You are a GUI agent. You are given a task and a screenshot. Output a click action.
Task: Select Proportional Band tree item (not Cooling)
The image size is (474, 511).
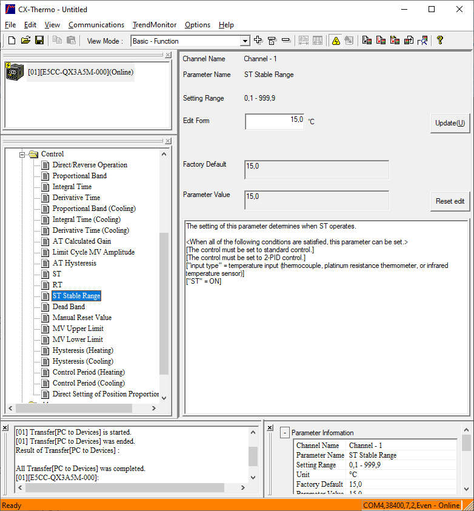(79, 176)
